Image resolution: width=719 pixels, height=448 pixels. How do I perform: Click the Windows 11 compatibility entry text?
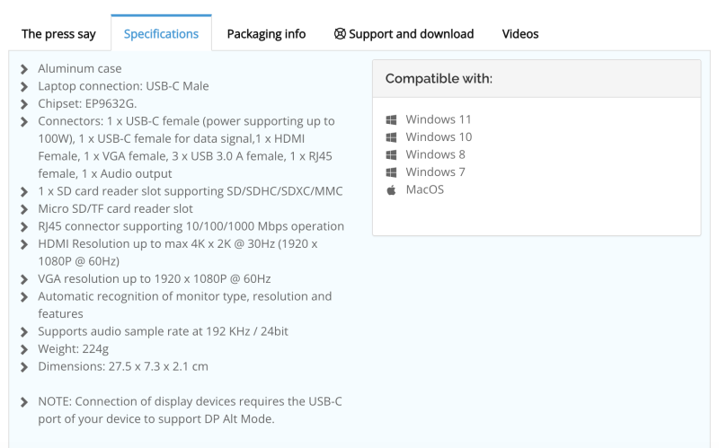click(x=439, y=119)
